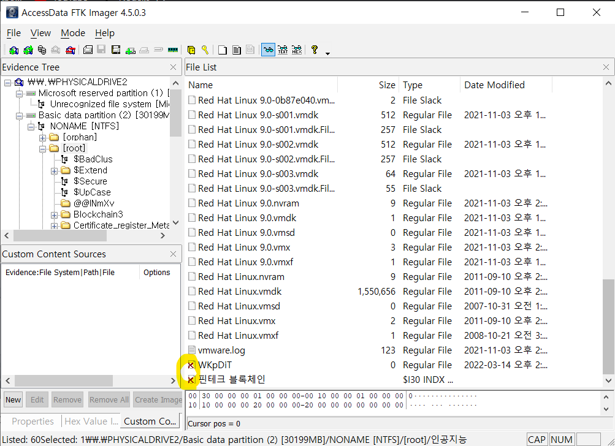Select the Red Hat Linux.vmdk file row

coord(368,292)
